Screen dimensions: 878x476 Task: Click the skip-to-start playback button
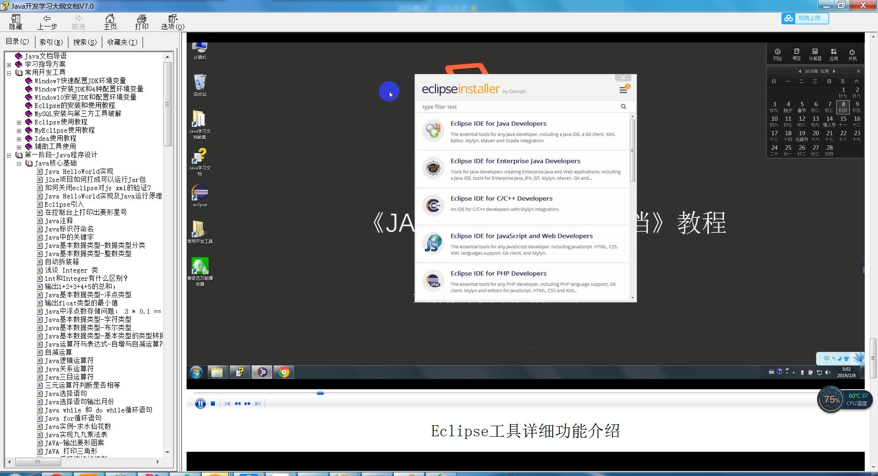(x=227, y=403)
